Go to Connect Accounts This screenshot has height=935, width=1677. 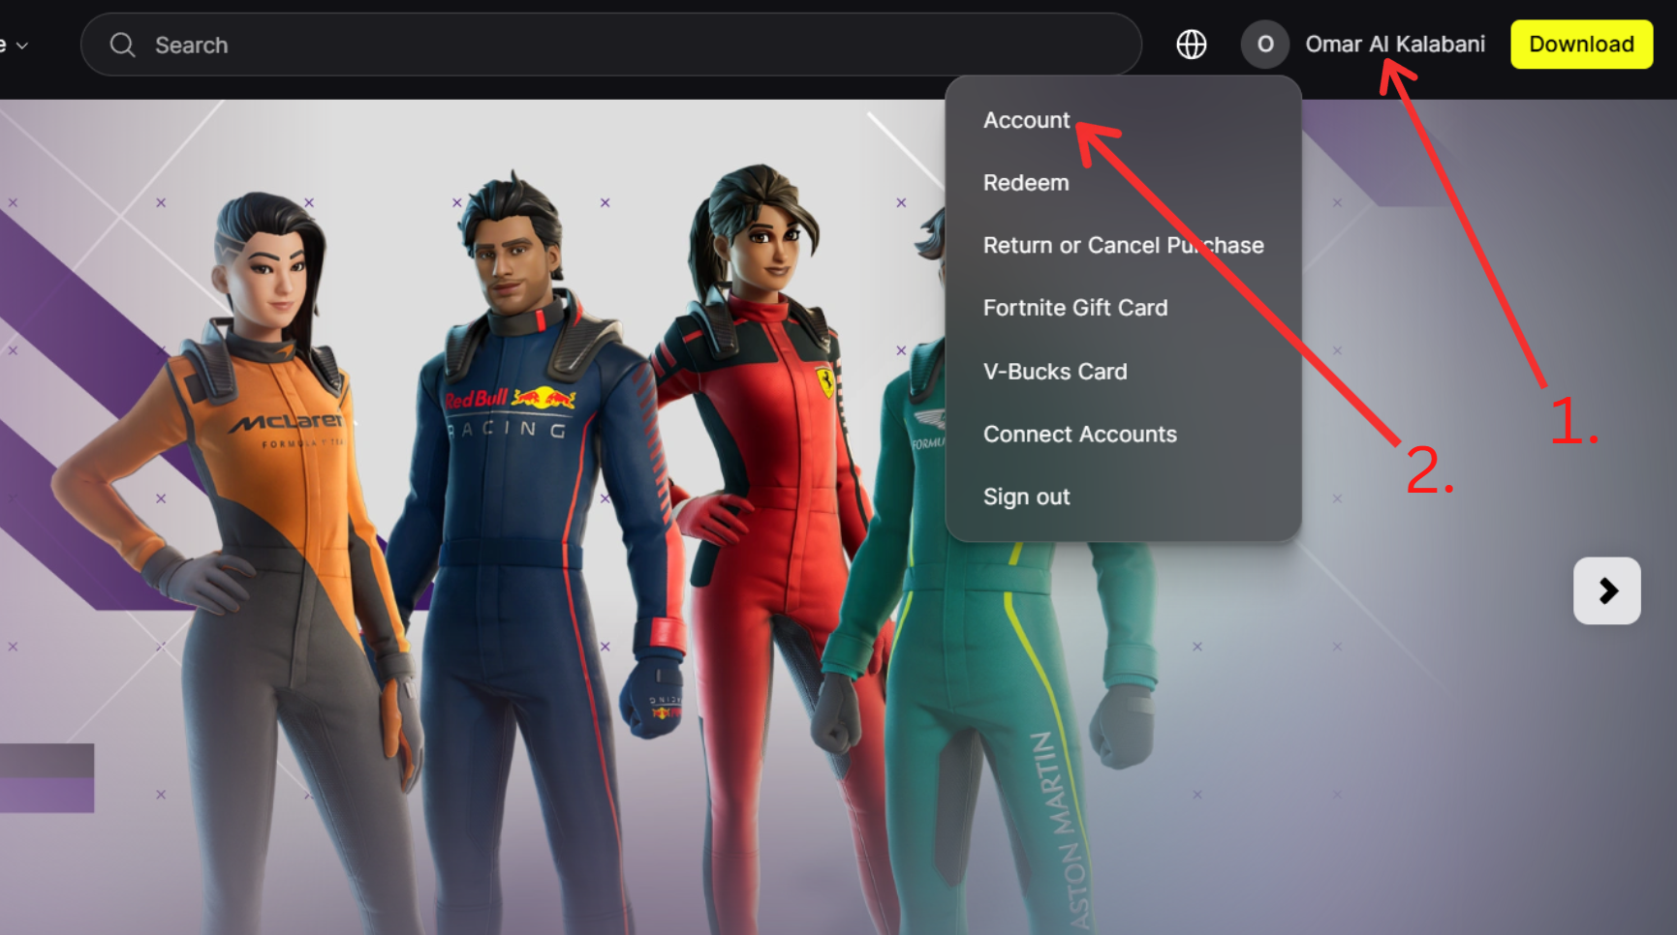(x=1079, y=435)
